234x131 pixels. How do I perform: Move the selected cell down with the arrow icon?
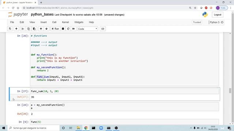point(46,29)
